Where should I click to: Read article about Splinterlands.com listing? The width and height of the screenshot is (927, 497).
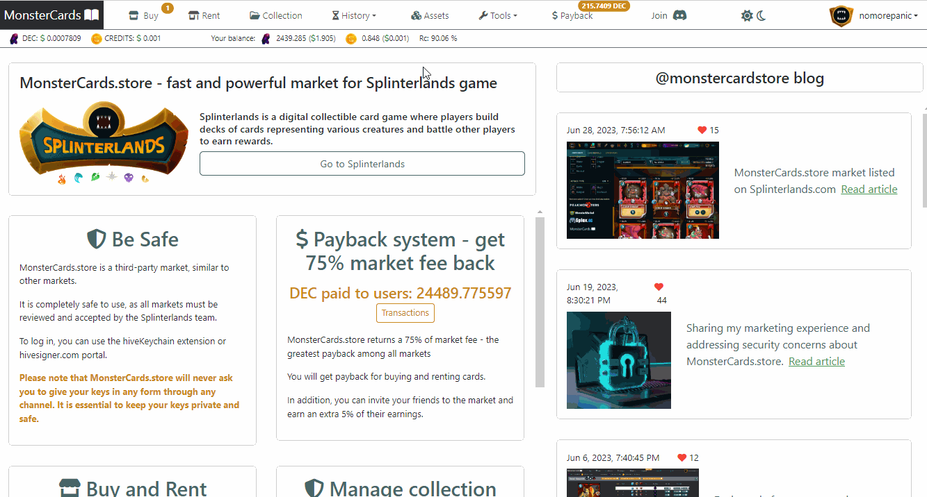869,189
